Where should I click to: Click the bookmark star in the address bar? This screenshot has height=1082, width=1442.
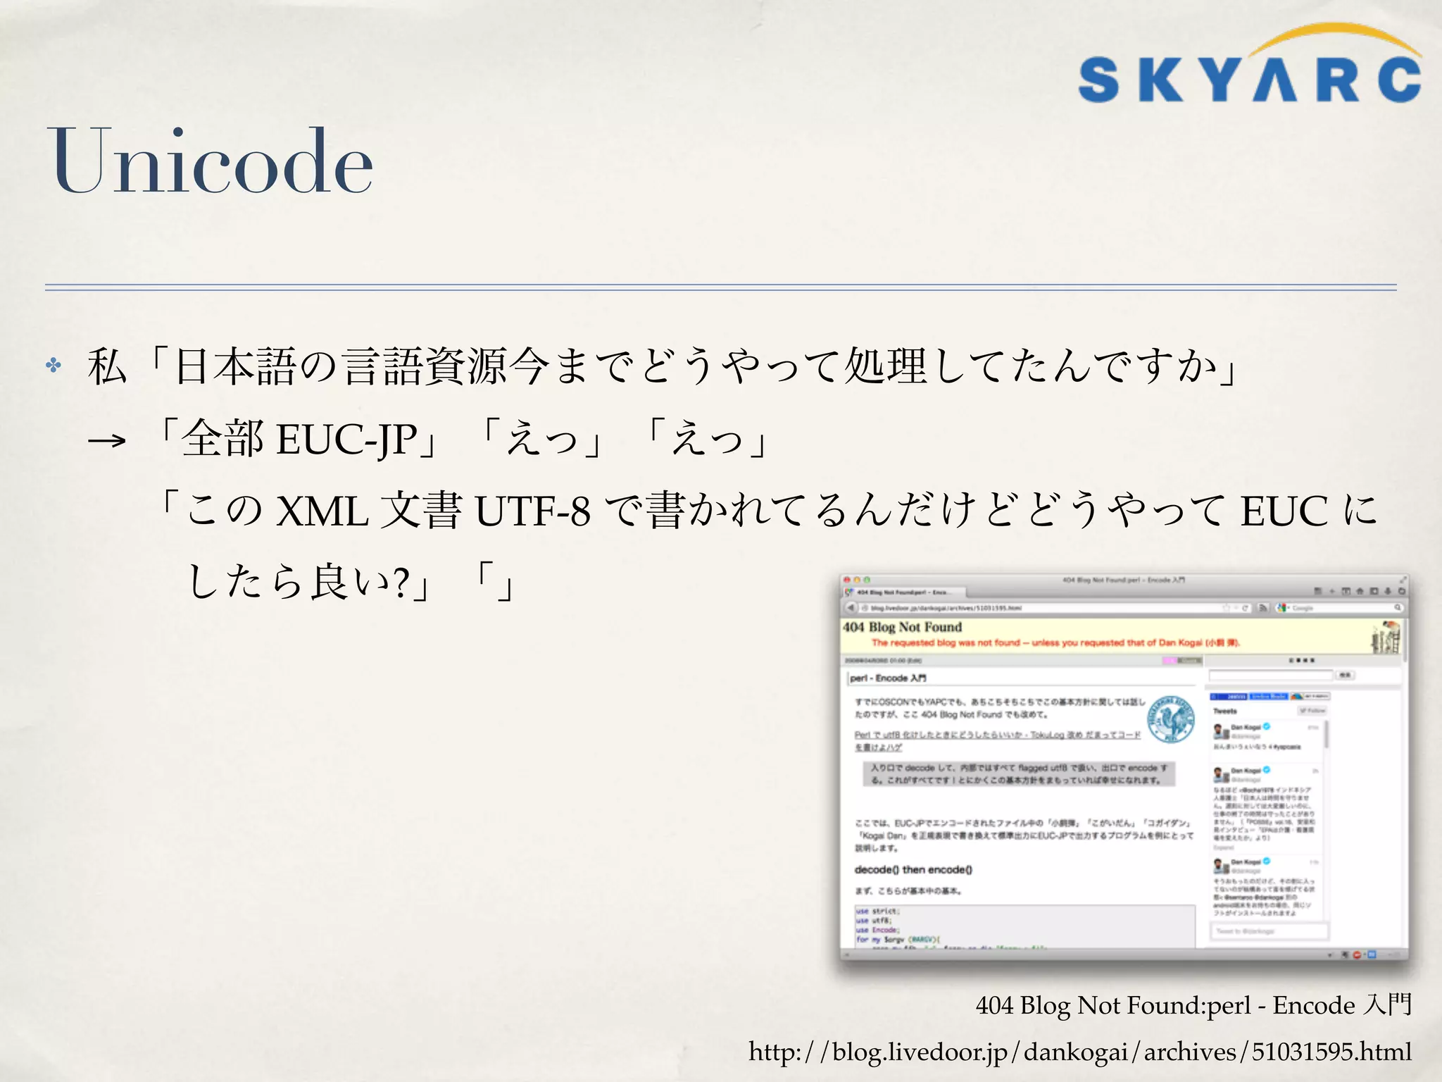click(x=1226, y=608)
